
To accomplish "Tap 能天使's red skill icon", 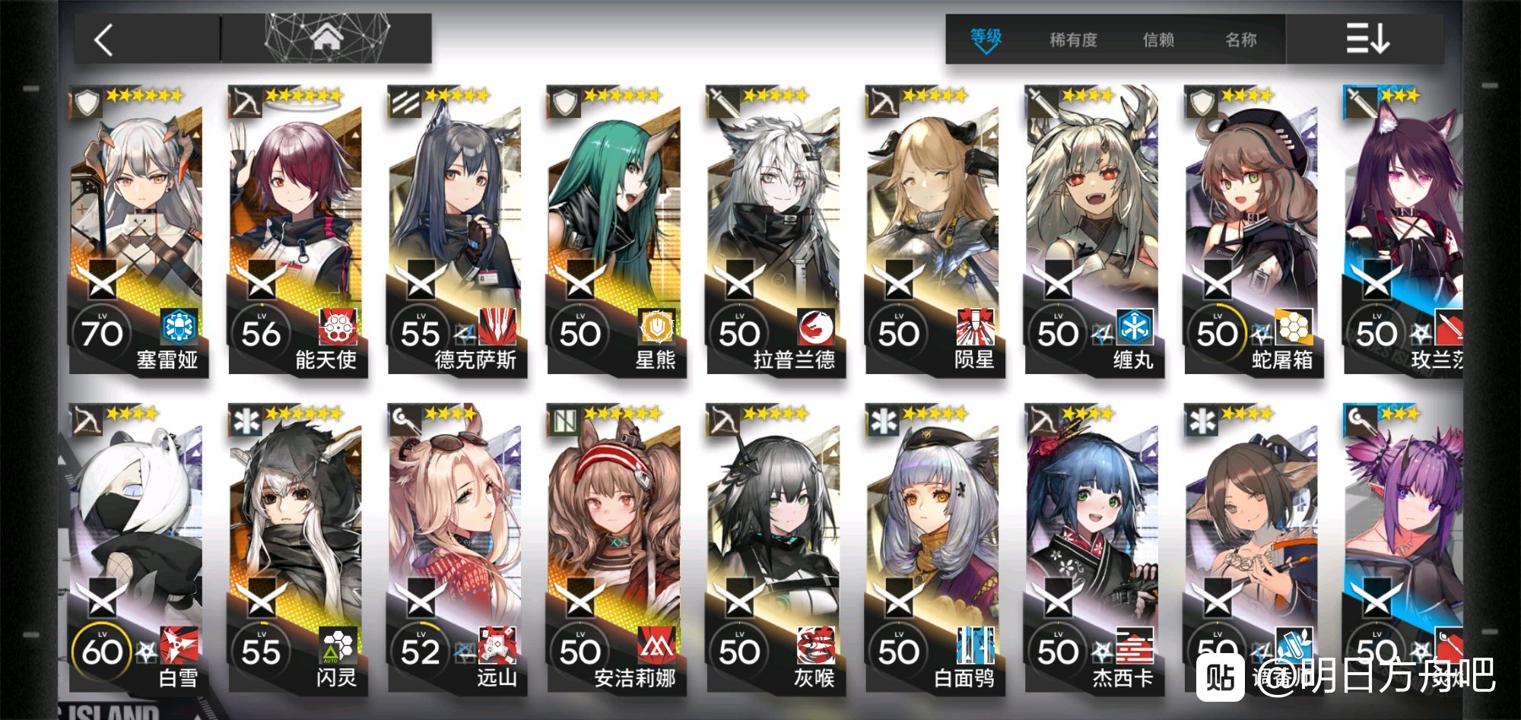I will coord(338,327).
